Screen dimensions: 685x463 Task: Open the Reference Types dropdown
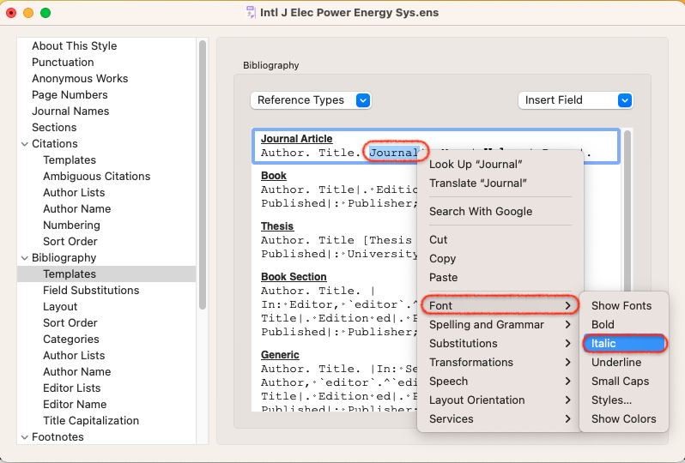[311, 100]
